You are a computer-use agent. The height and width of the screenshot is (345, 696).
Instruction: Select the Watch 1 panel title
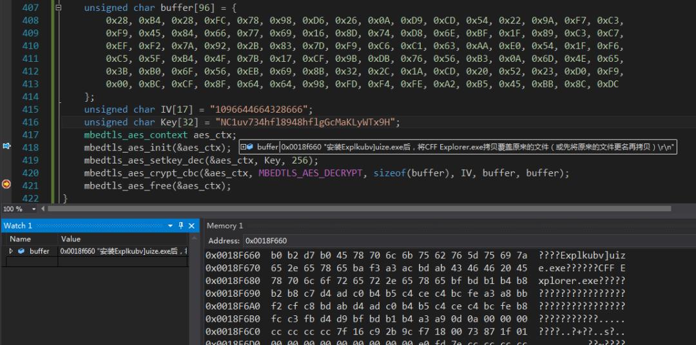coord(18,226)
